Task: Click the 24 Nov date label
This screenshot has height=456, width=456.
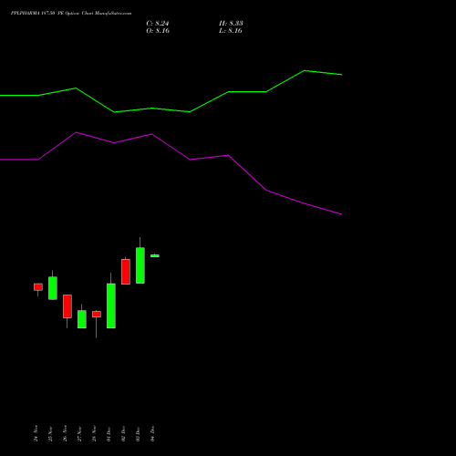Action: (x=36, y=433)
